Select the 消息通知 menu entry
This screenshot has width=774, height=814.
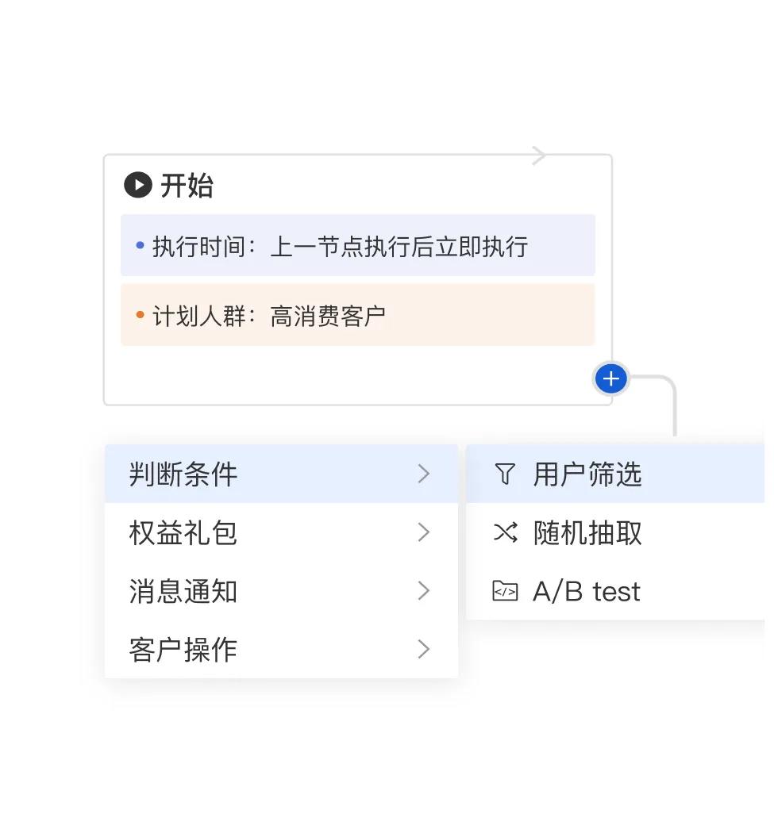pos(183,591)
